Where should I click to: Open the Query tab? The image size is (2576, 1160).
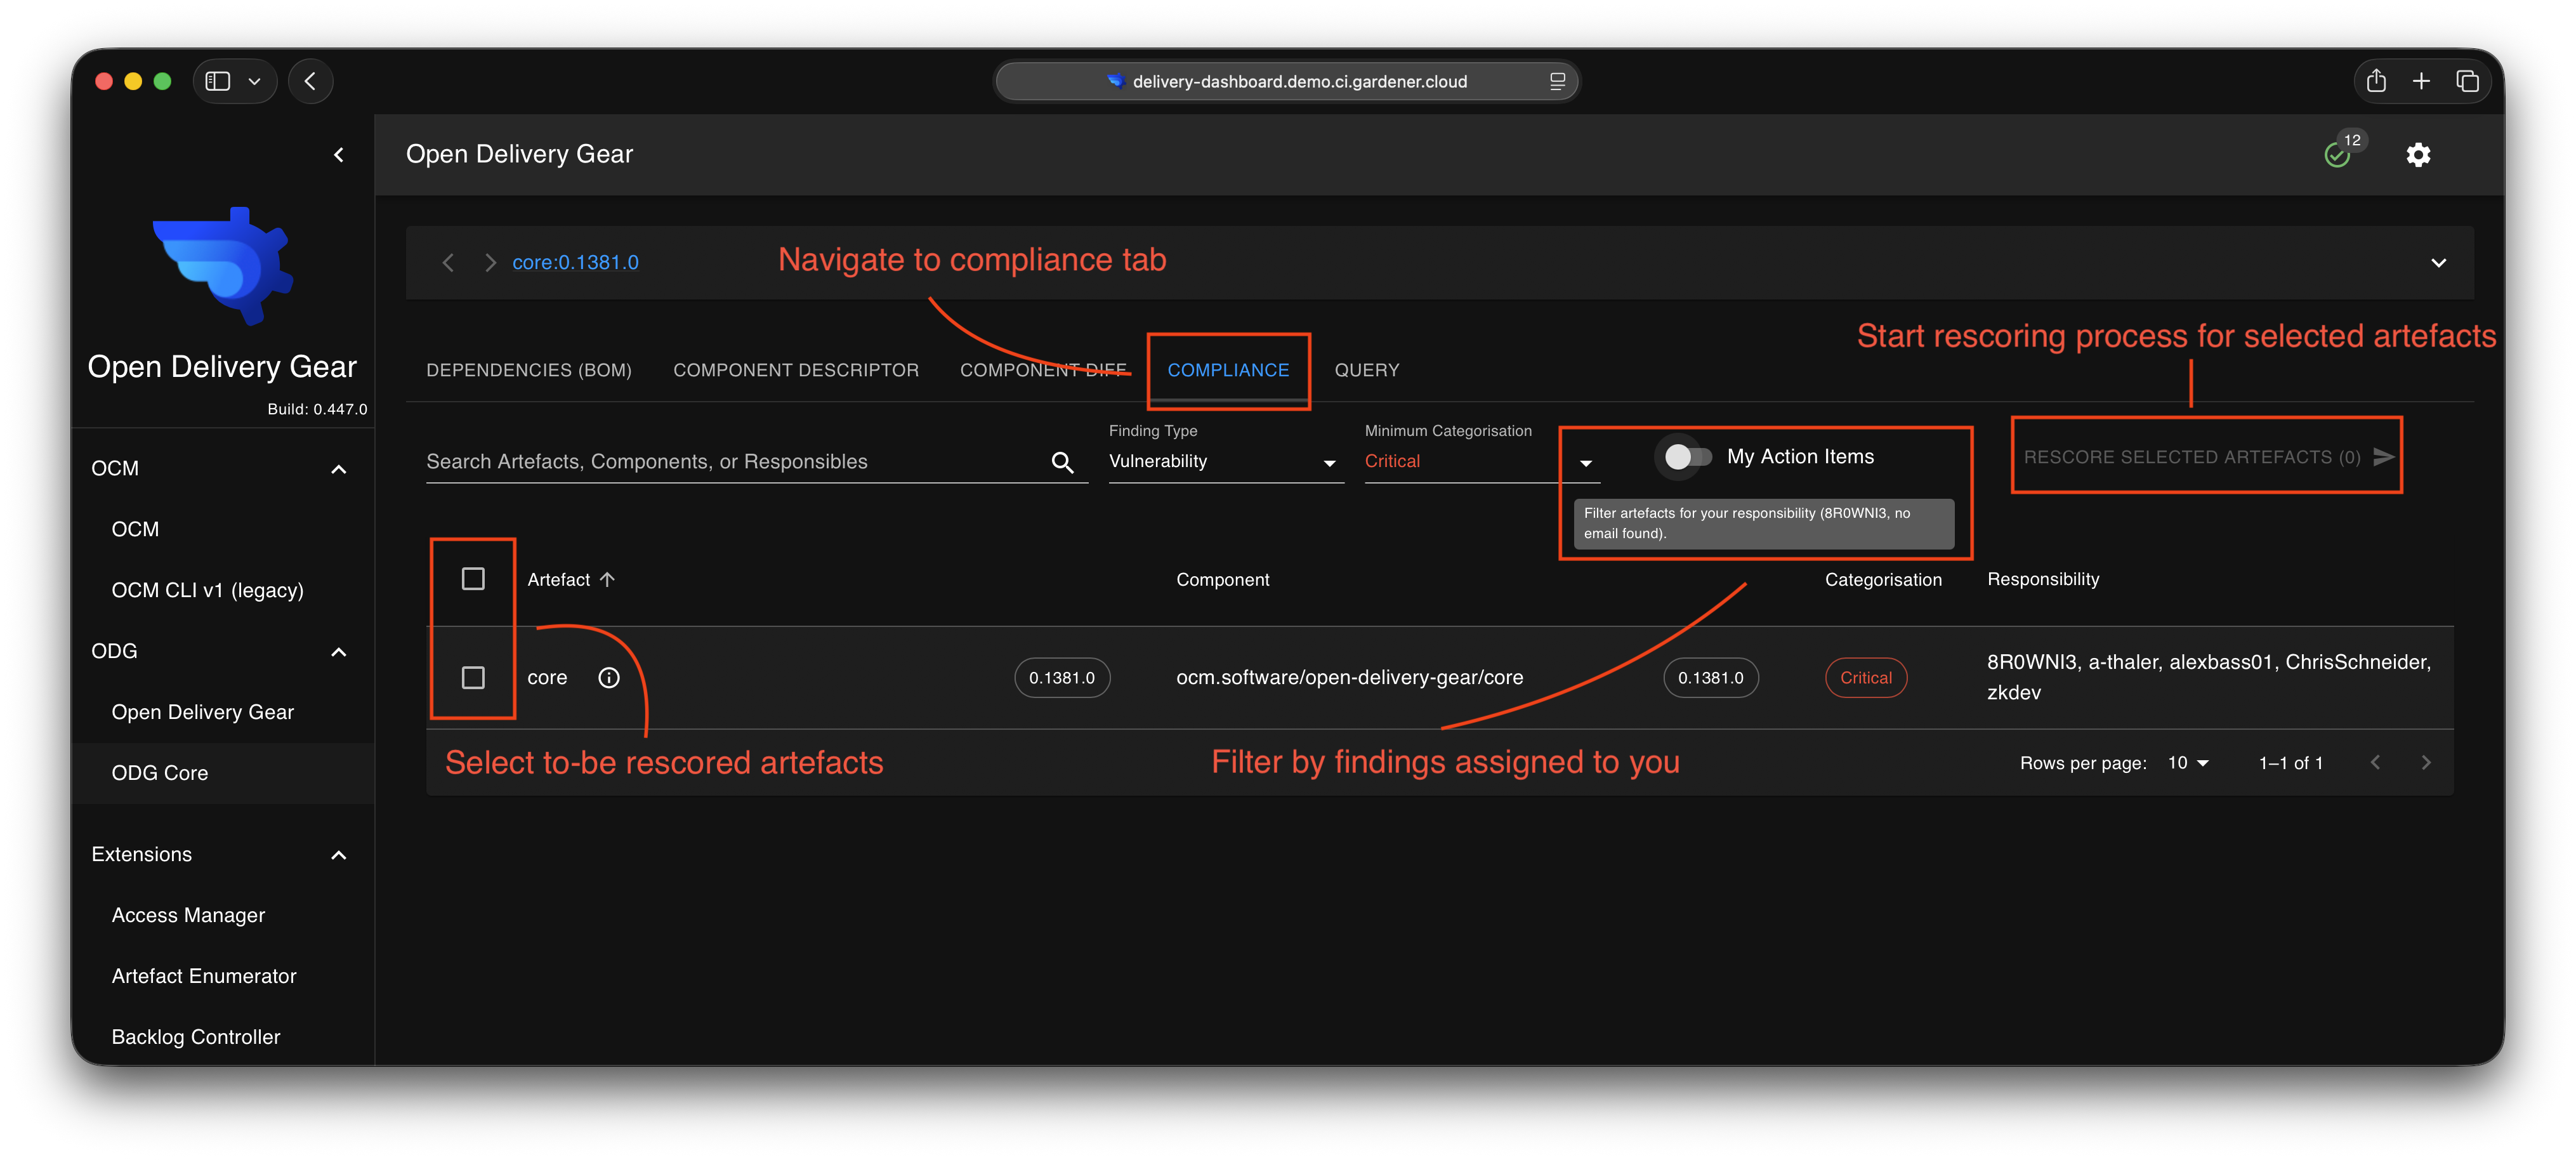tap(1366, 369)
